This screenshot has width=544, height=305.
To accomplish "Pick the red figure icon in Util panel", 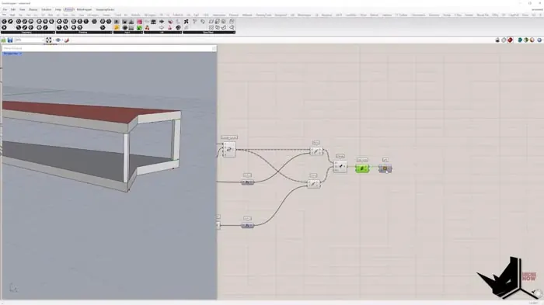I will point(148,28).
